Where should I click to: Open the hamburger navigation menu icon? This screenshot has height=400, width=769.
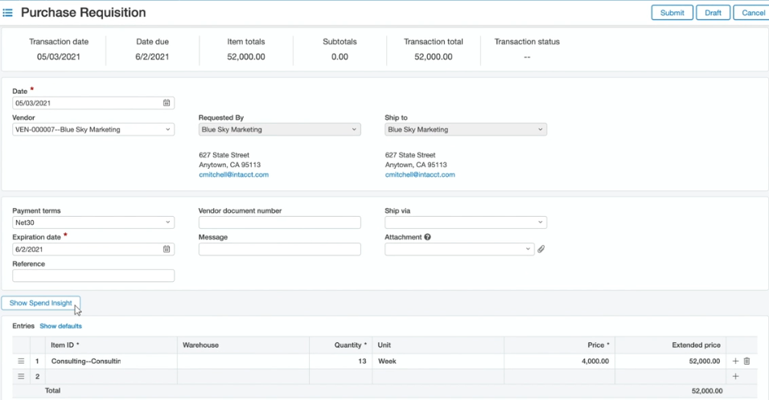coord(8,13)
